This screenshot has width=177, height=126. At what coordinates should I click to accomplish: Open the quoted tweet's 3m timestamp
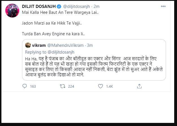click(x=90, y=45)
